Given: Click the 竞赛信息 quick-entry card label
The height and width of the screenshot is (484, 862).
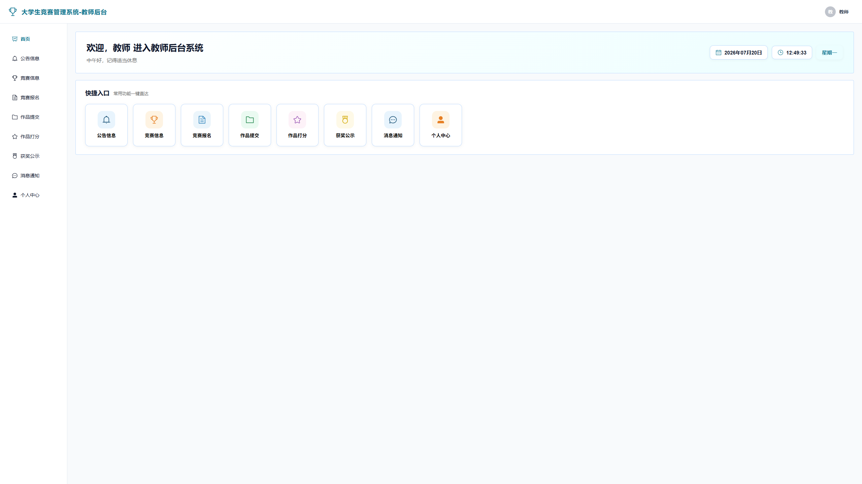Looking at the screenshot, I should coord(154,136).
